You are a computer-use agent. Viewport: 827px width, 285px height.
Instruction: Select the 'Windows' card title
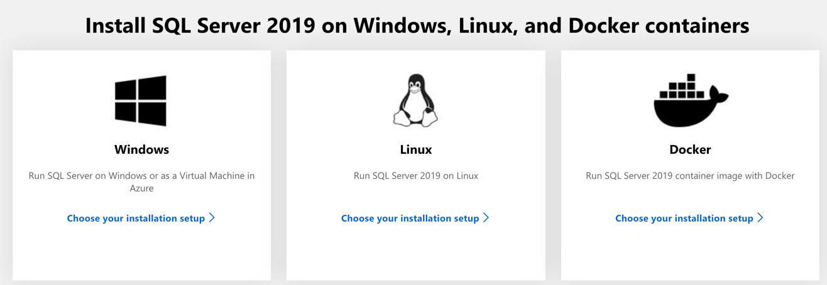point(141,149)
